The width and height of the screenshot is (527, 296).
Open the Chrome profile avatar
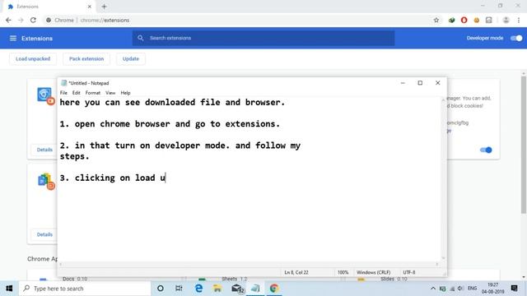(506, 20)
